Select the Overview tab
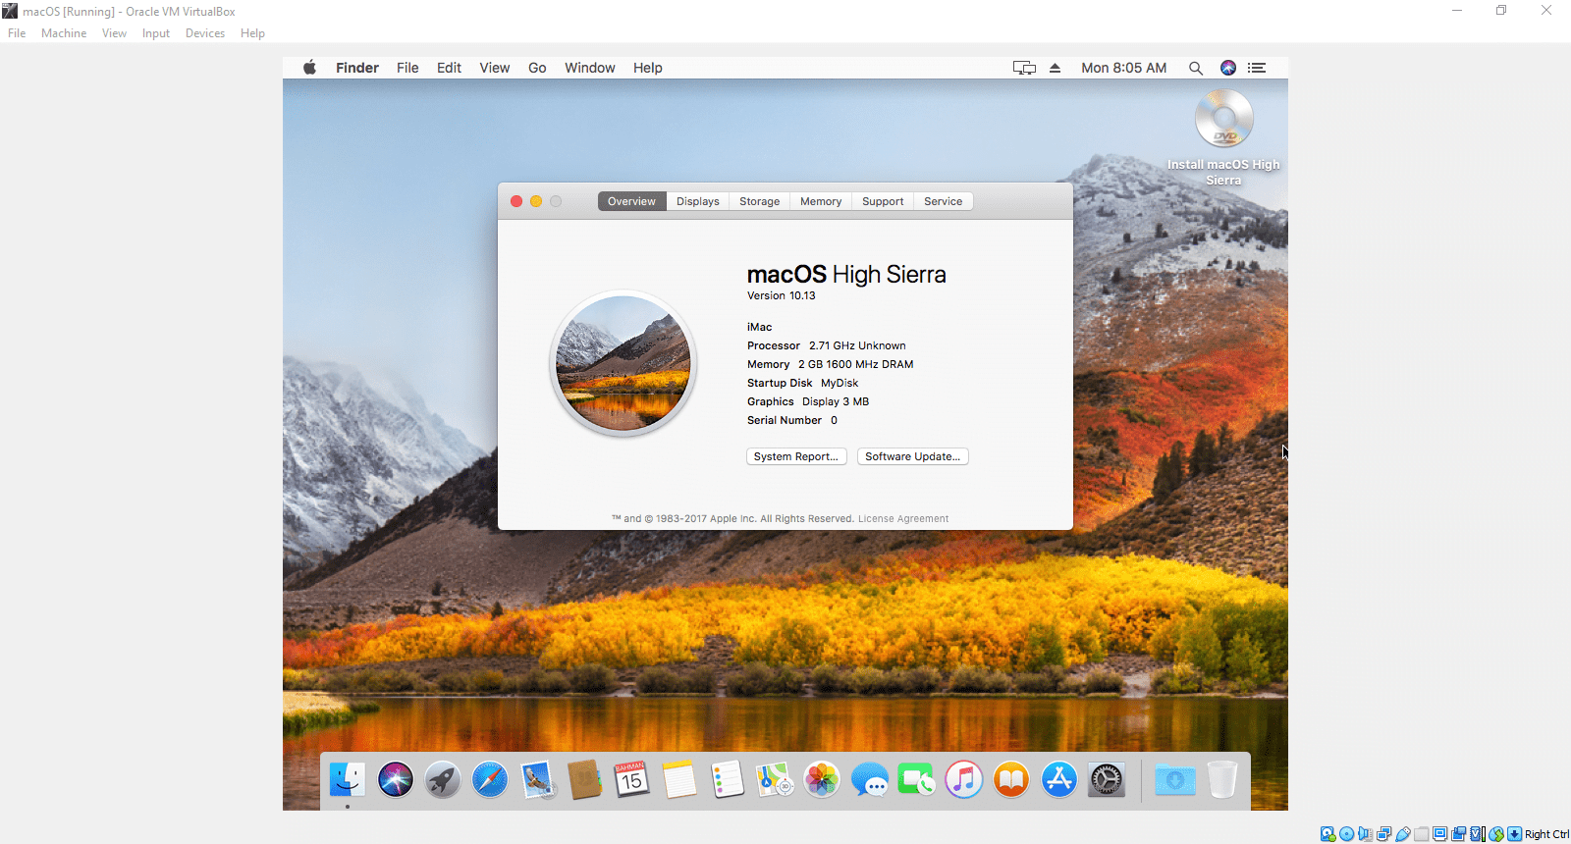The width and height of the screenshot is (1571, 844). tap(631, 201)
